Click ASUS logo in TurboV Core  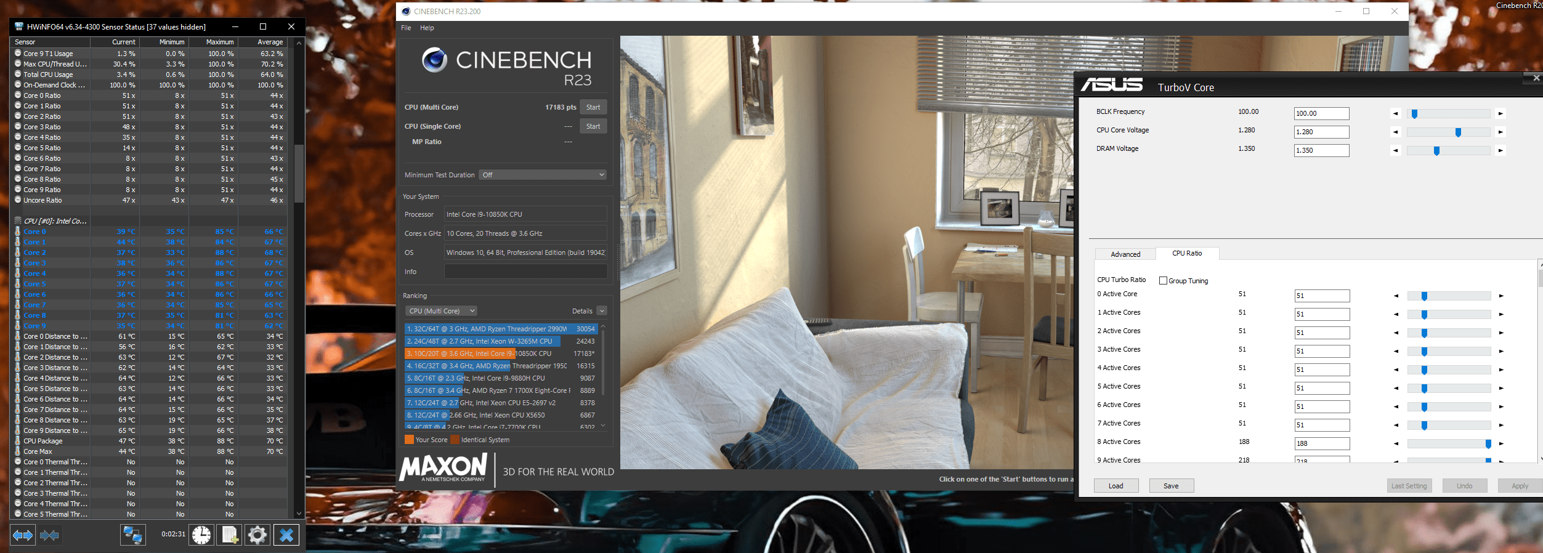click(x=1112, y=84)
